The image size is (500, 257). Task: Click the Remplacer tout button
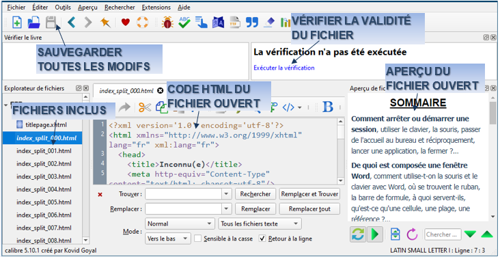click(x=309, y=208)
